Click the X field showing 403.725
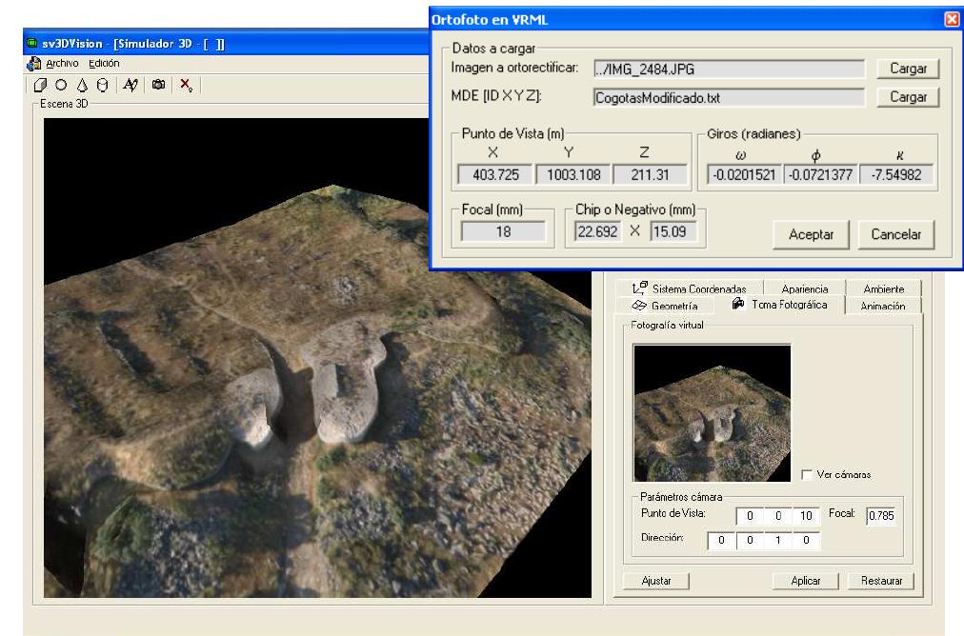Image resolution: width=964 pixels, height=636 pixels. coord(495,174)
